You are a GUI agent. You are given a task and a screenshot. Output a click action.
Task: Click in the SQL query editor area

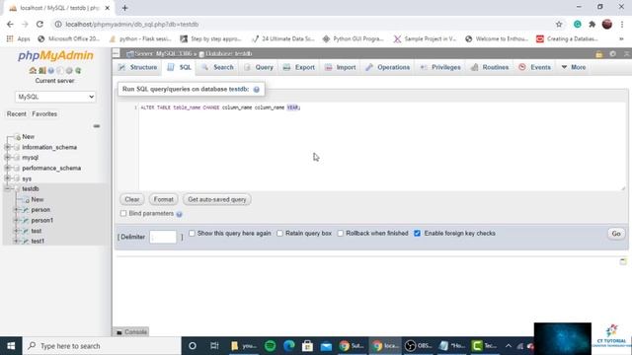pos(382,147)
